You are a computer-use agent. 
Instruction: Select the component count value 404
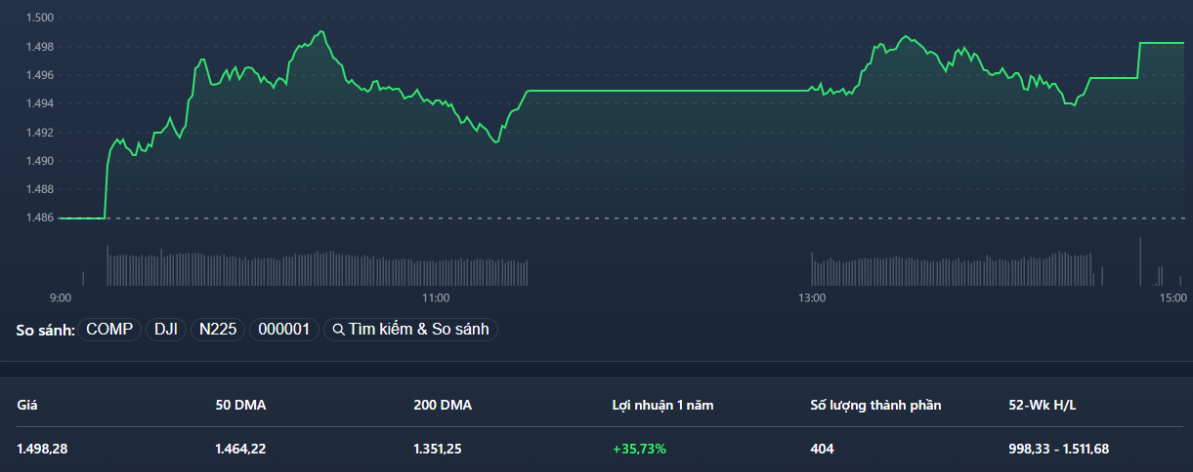click(823, 449)
